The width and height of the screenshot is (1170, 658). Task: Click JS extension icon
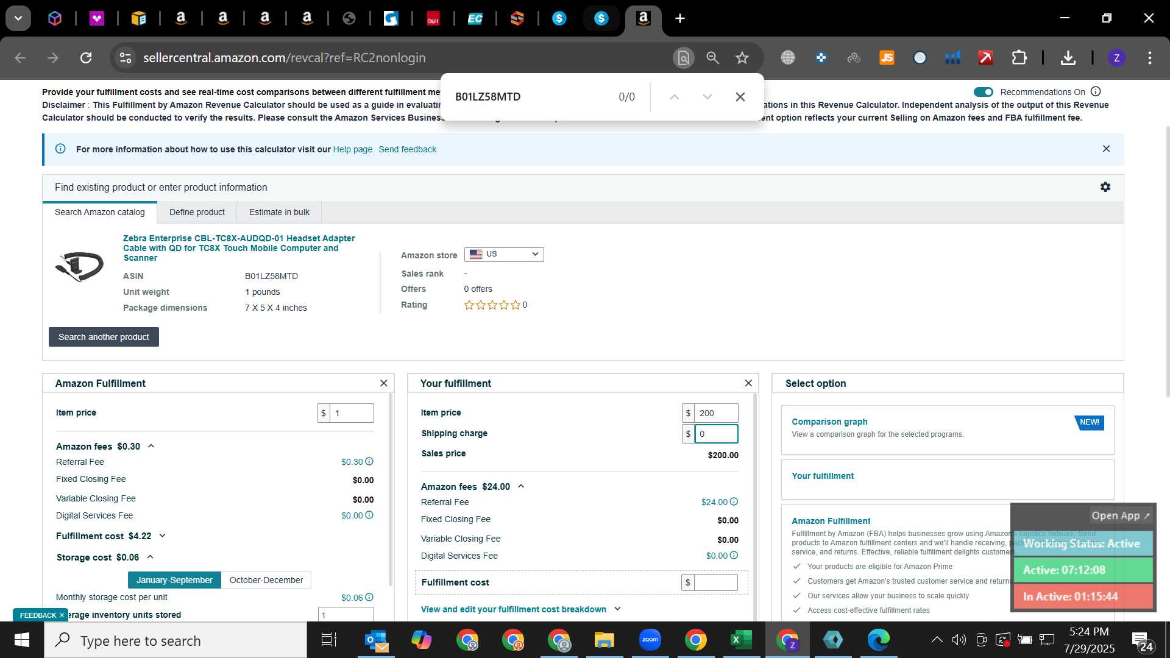887,58
